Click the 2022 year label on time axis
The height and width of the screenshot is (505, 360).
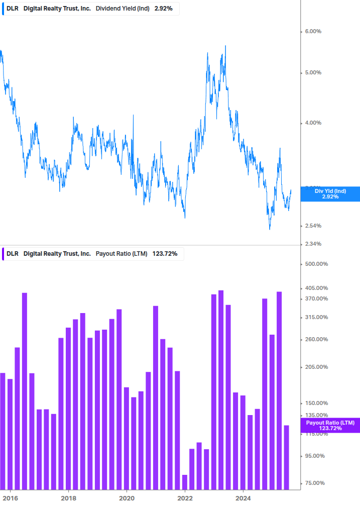coord(185,498)
